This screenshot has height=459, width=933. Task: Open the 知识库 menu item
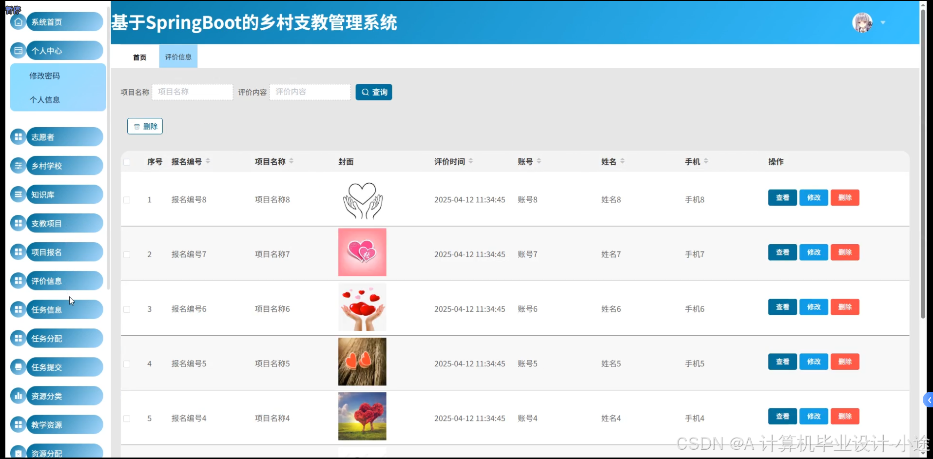(64, 194)
